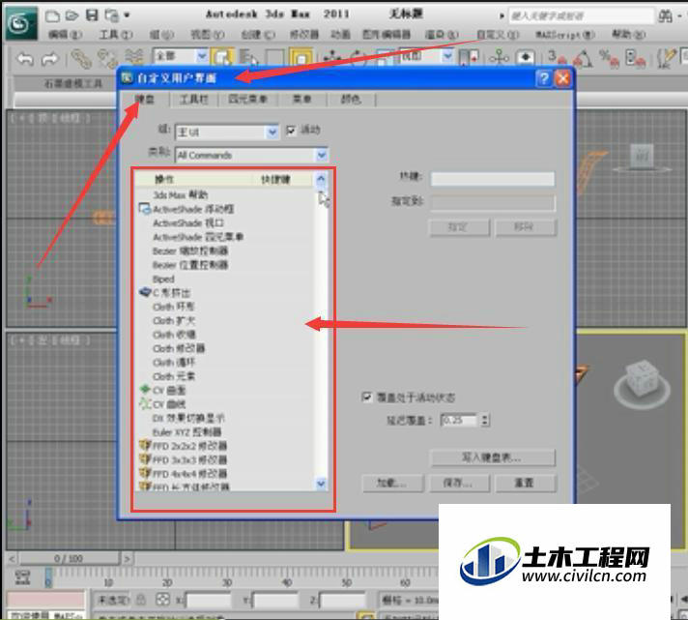Switch to the Quads tab
The width and height of the screenshot is (688, 620).
click(248, 100)
